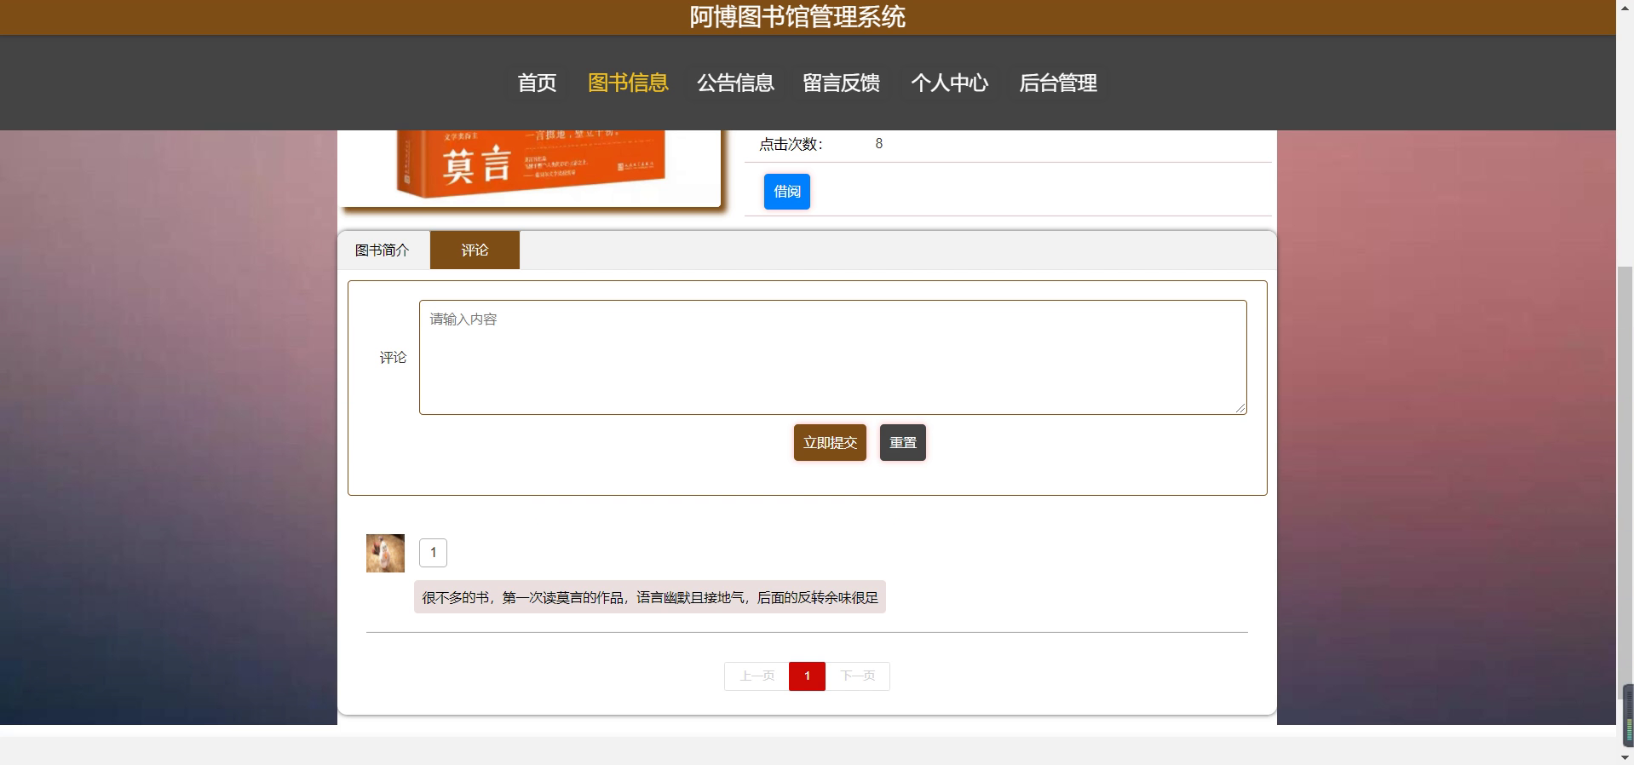Screen dimensions: 1634x765
Task: Click the 阿博图书馆管理系统 header title
Action: click(x=797, y=17)
